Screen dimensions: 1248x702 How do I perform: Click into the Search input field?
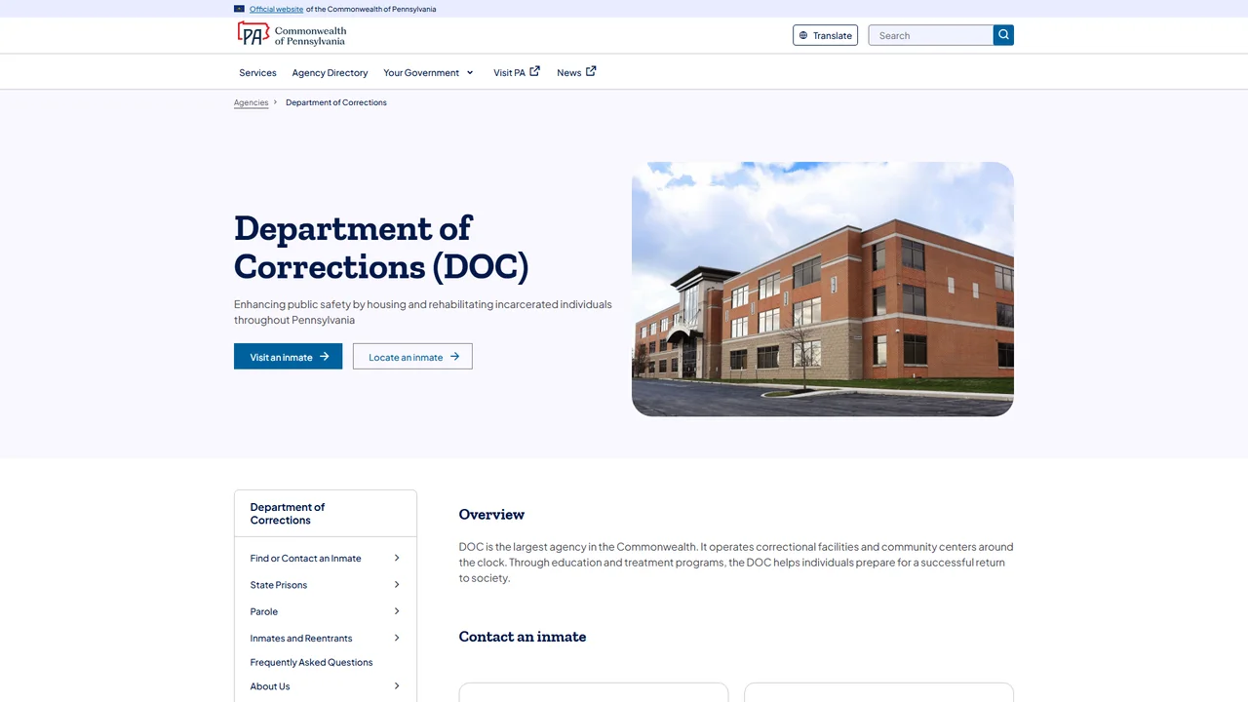coord(931,35)
